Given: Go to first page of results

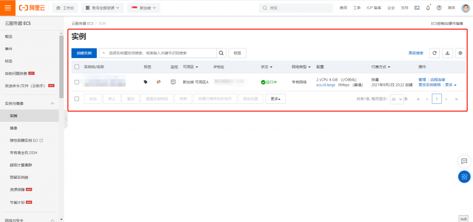Looking at the screenshot, I should coord(418,99).
